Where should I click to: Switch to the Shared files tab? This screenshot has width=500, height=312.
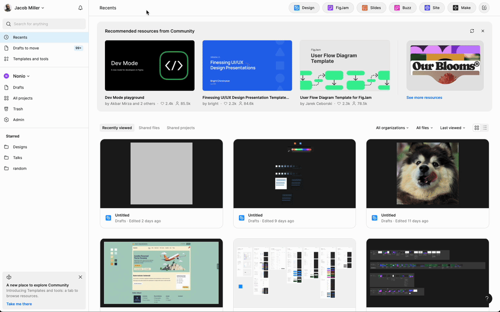click(149, 128)
